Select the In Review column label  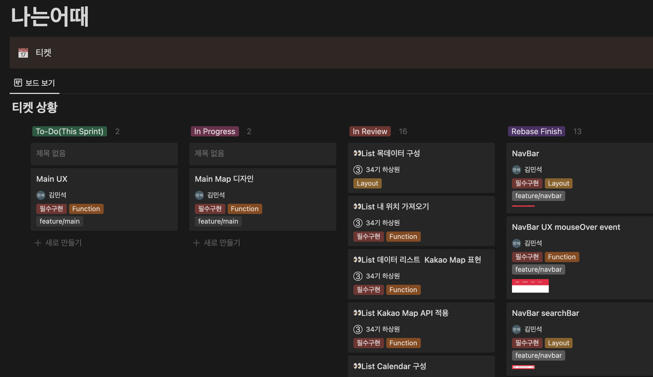pyautogui.click(x=370, y=131)
